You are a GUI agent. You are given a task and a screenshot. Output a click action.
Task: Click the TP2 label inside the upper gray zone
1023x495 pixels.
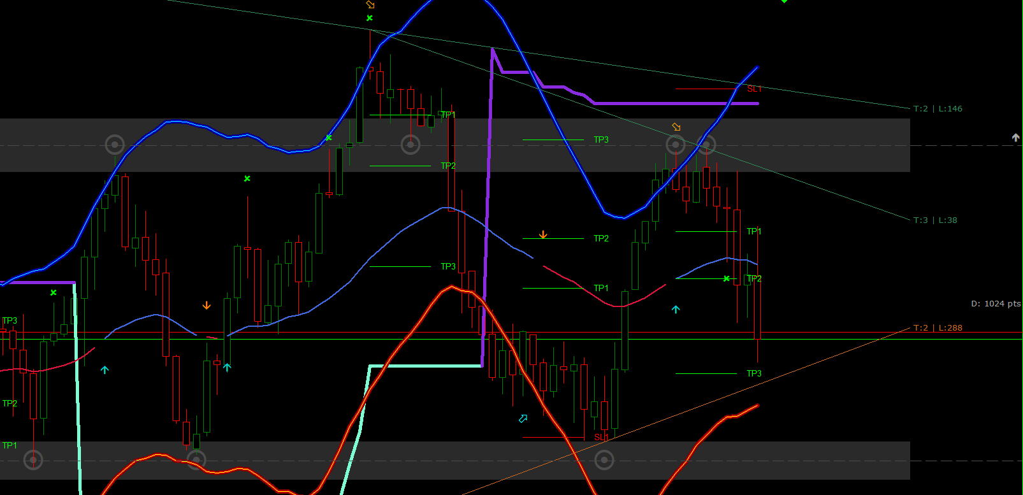pos(448,166)
